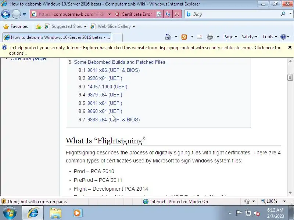The width and height of the screenshot is (294, 220).
Task: Open search provider dropdown arrow
Action: [x=290, y=14]
